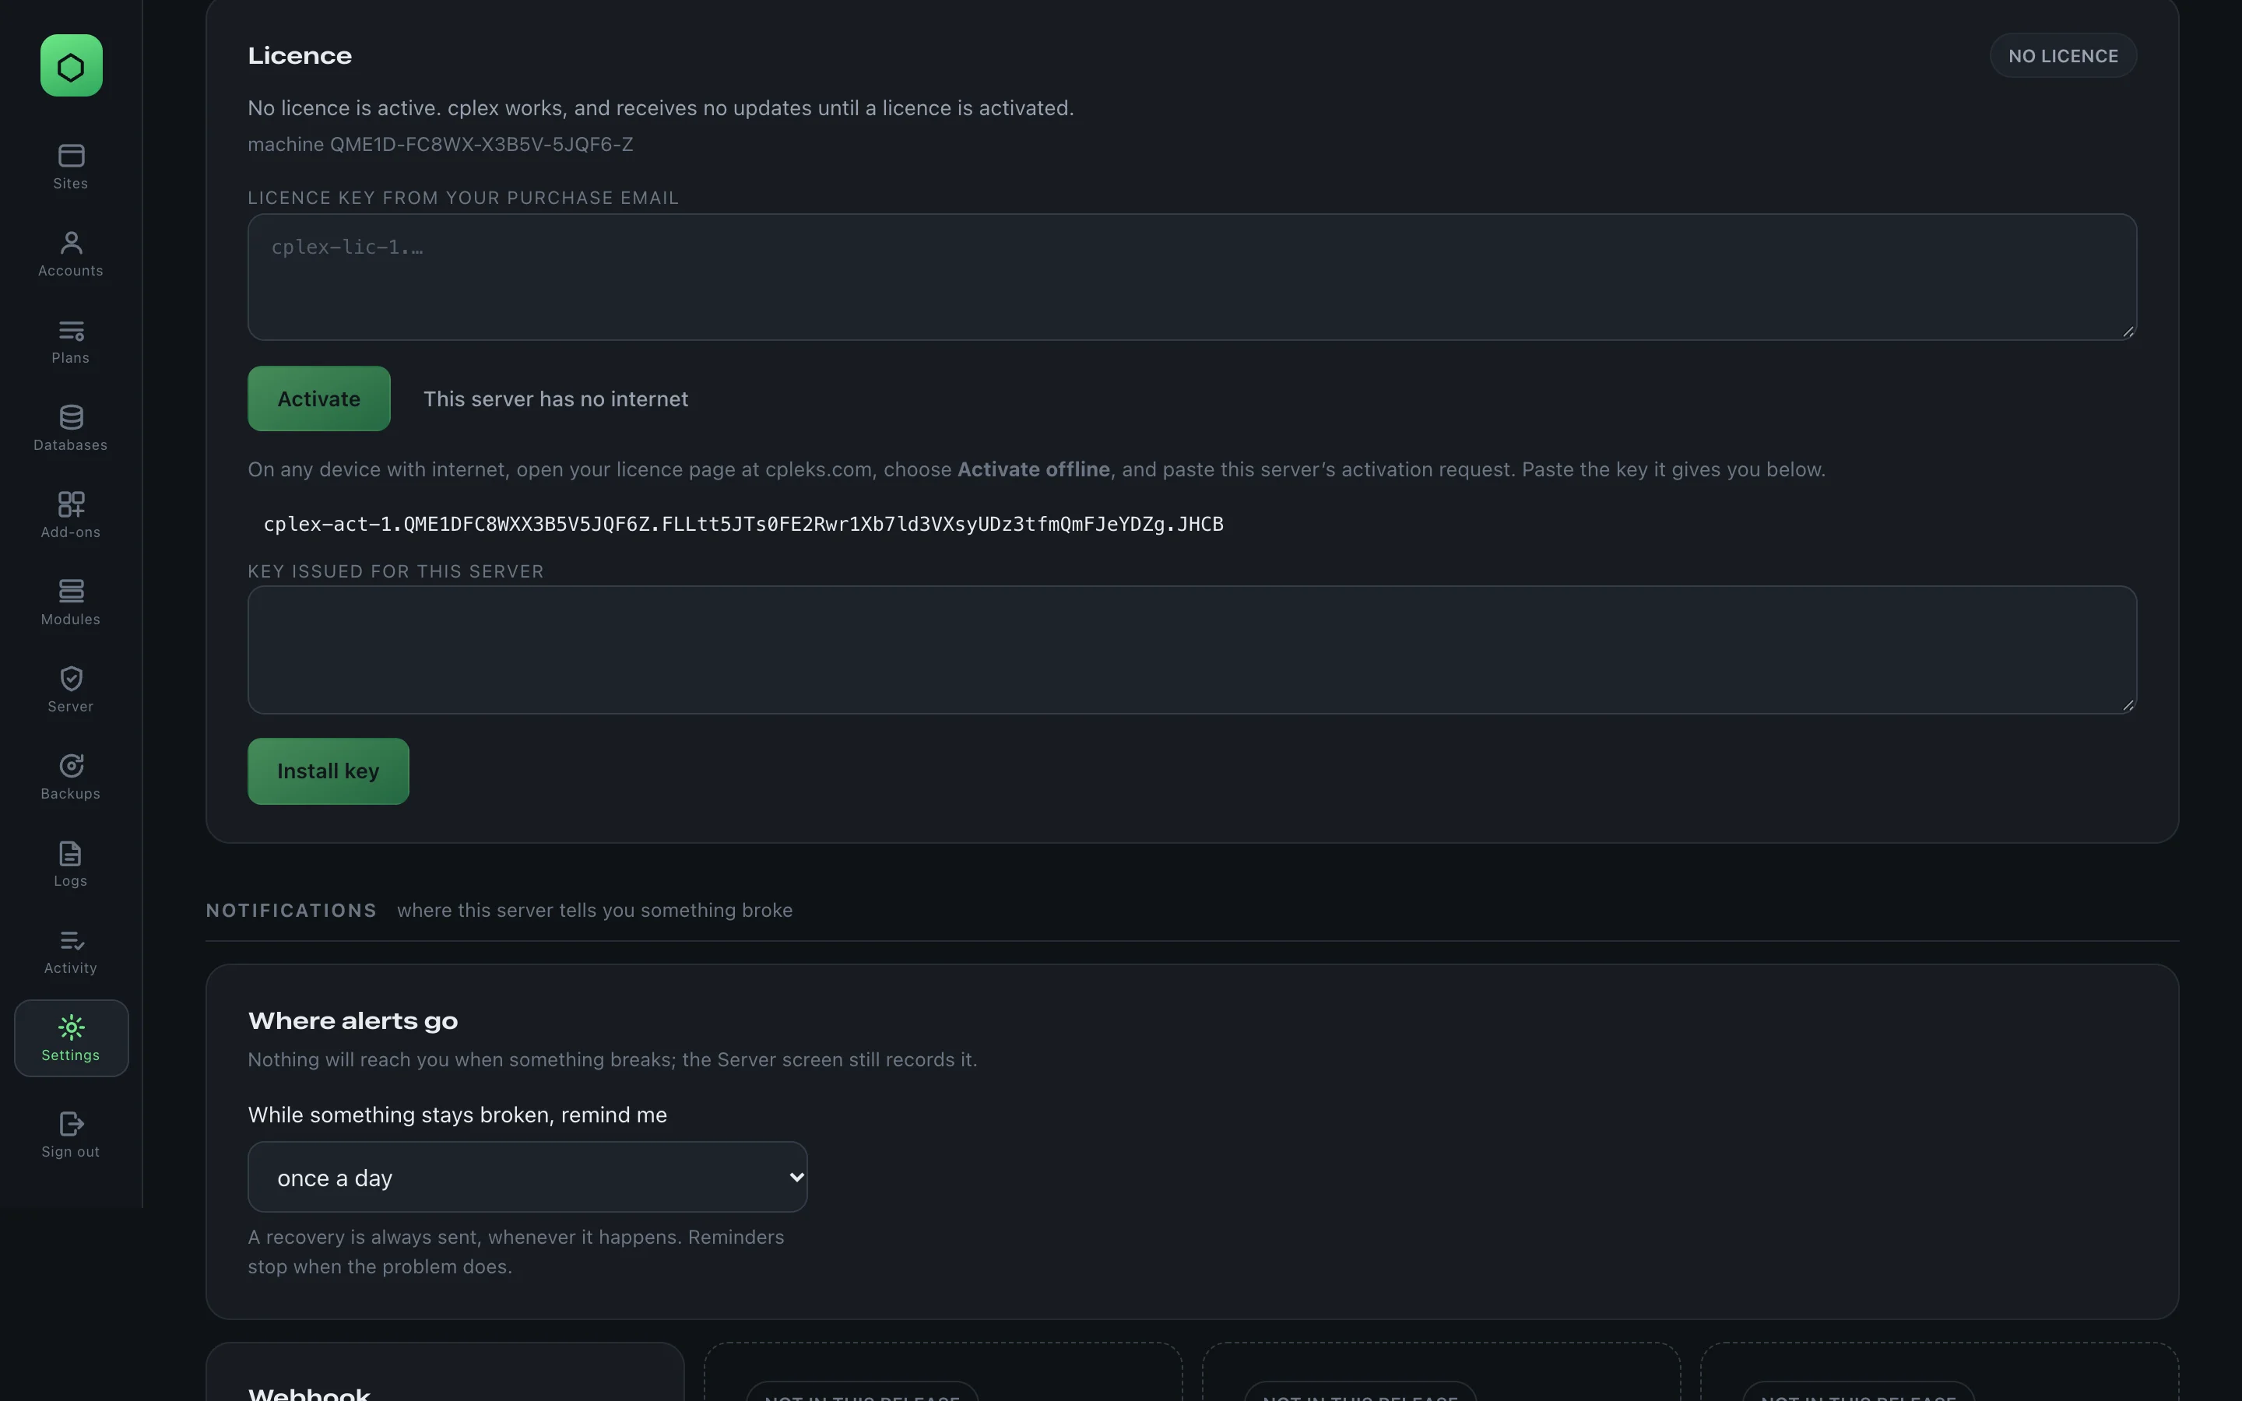Click 'This server has no internet' link

coord(556,399)
